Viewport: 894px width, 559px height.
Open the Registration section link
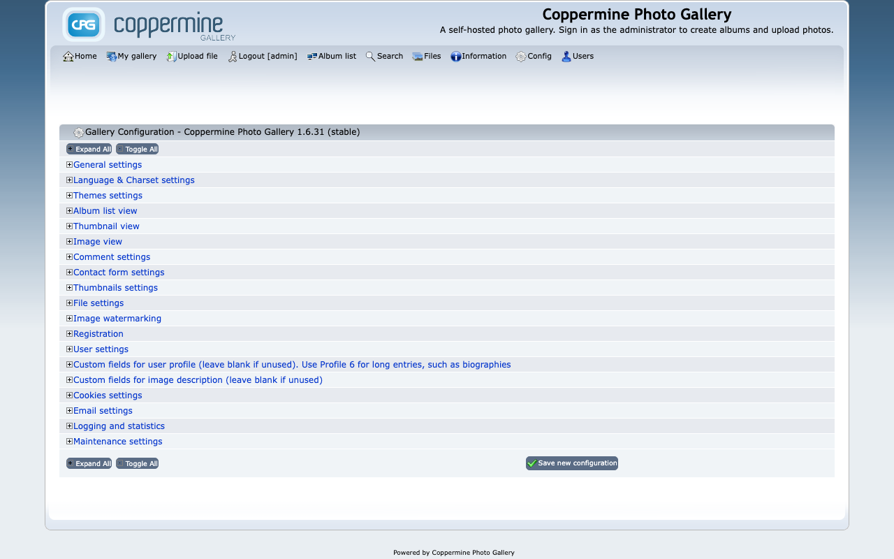coord(98,334)
